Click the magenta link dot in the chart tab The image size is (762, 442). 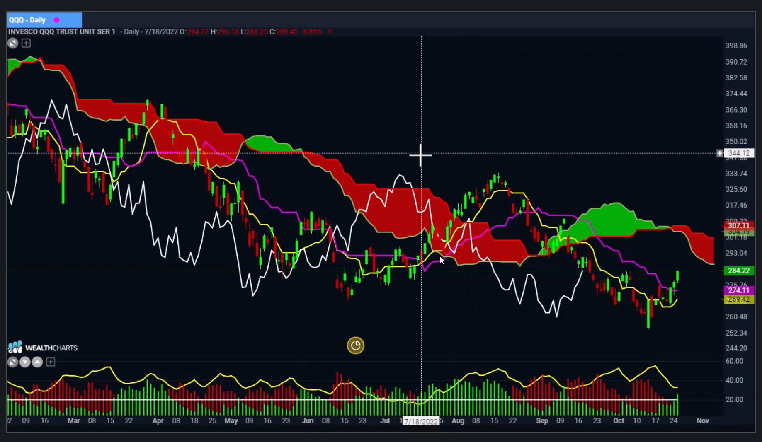56,20
